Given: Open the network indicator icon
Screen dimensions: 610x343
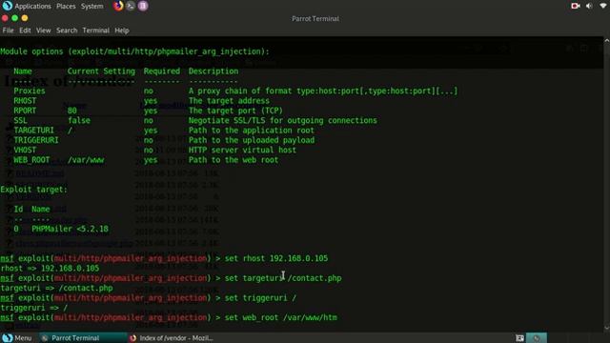Looking at the screenshot, I should 603,6.
